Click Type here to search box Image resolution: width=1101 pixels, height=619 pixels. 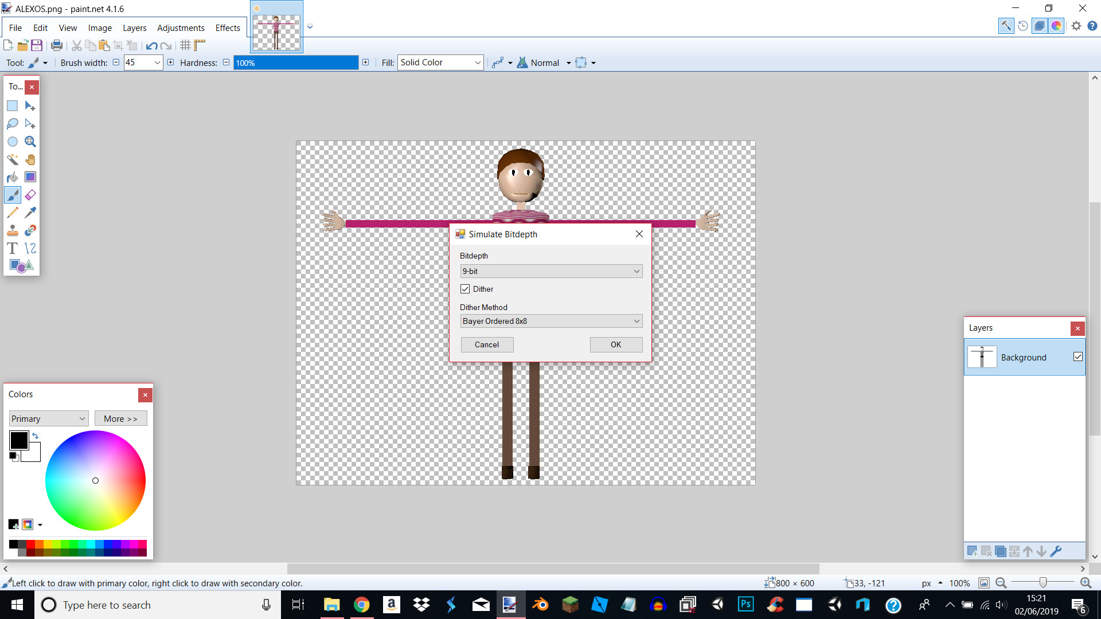click(x=158, y=605)
